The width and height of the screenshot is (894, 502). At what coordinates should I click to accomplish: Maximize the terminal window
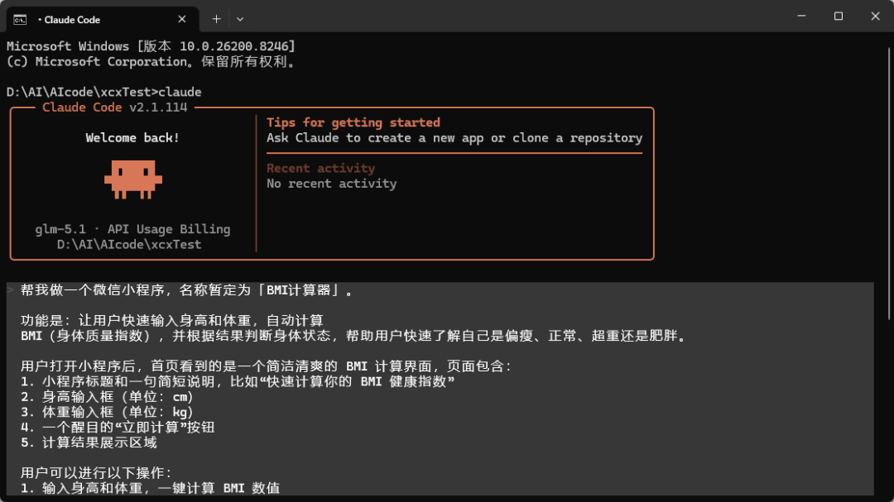[837, 16]
